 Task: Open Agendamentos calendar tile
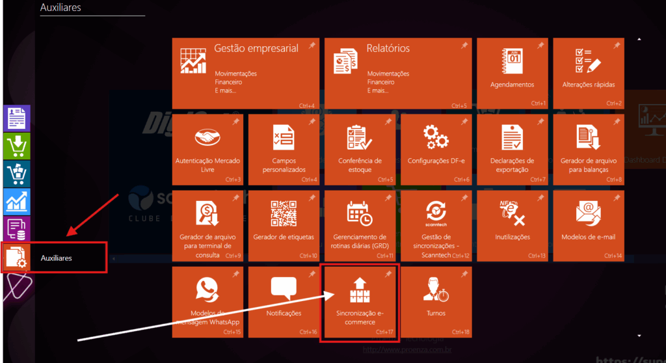[512, 73]
